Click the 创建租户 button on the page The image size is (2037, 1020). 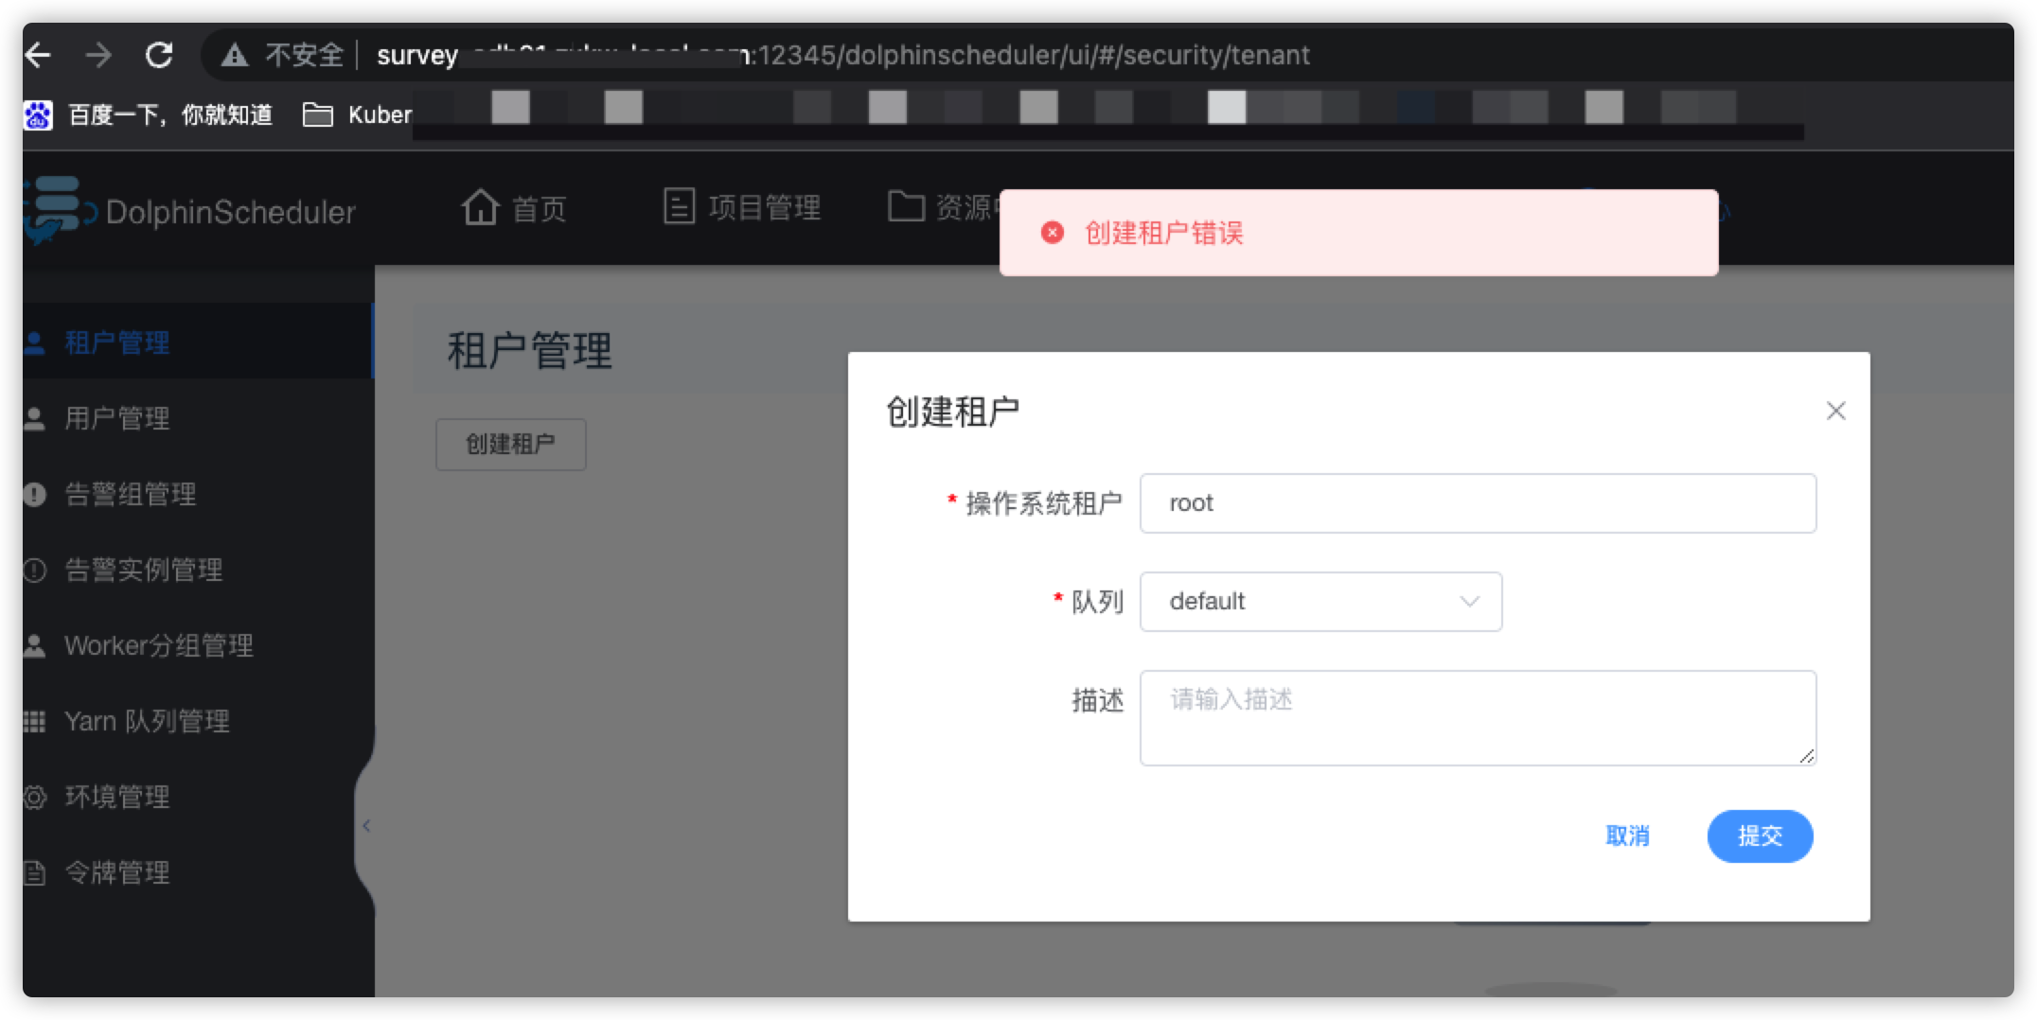[x=510, y=443]
